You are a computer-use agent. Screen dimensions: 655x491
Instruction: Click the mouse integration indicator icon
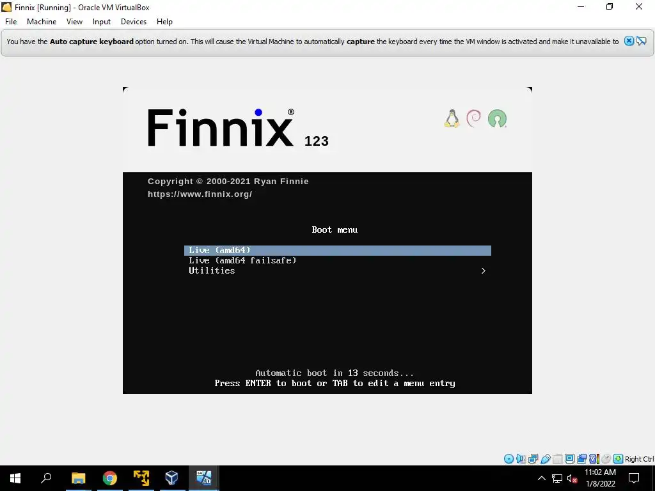tap(606, 459)
